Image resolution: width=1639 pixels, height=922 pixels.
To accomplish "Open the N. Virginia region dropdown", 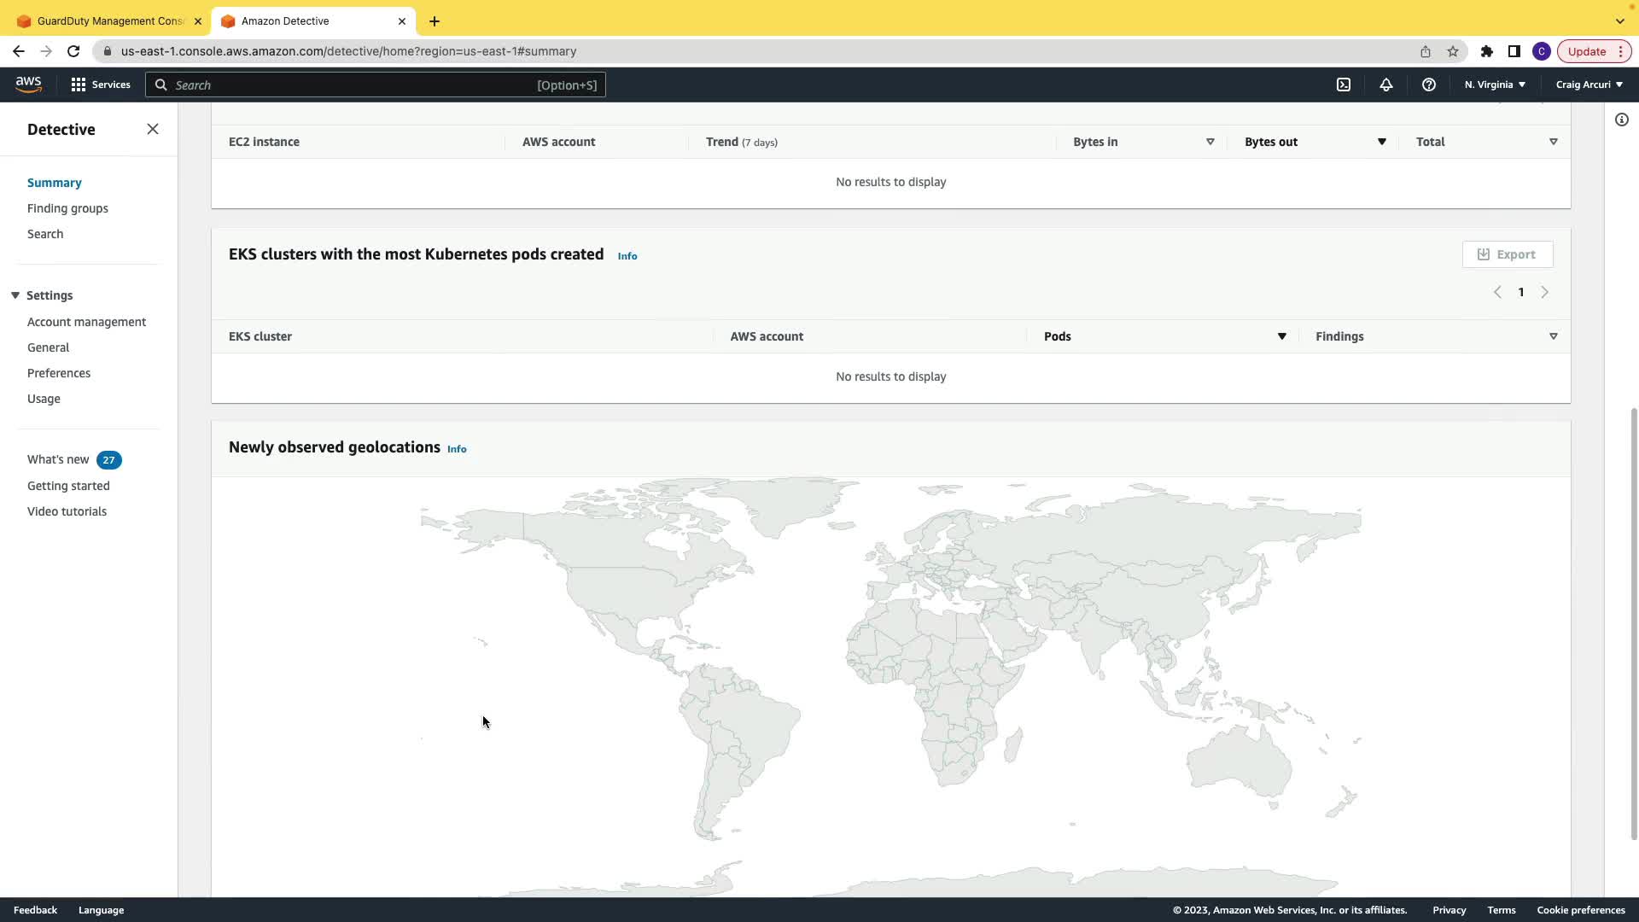I will click(1495, 85).
